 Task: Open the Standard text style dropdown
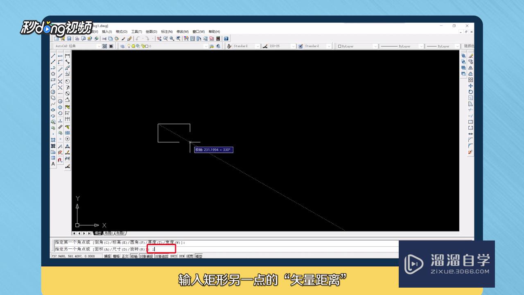point(246,46)
